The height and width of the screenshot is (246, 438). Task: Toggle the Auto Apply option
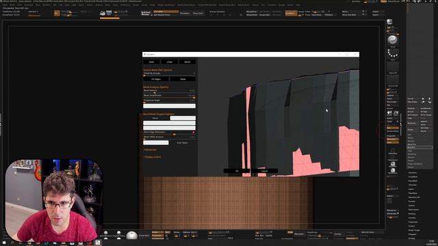[182, 143]
